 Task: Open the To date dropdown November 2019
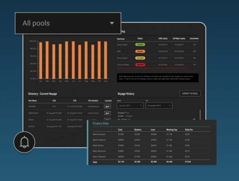[159, 106]
